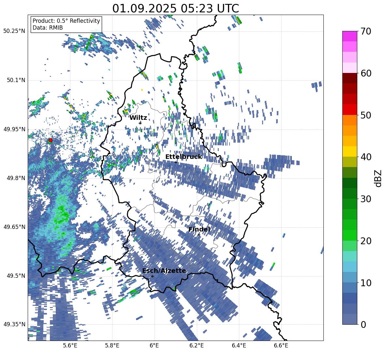Click the yellow colorbar segment above 40
The image size is (386, 352).
coord(349,151)
